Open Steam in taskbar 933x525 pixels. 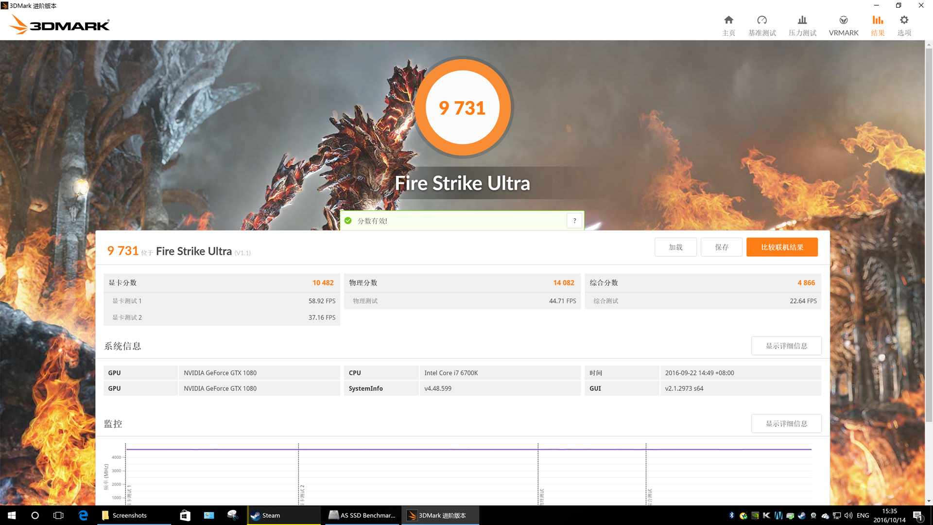click(x=271, y=515)
